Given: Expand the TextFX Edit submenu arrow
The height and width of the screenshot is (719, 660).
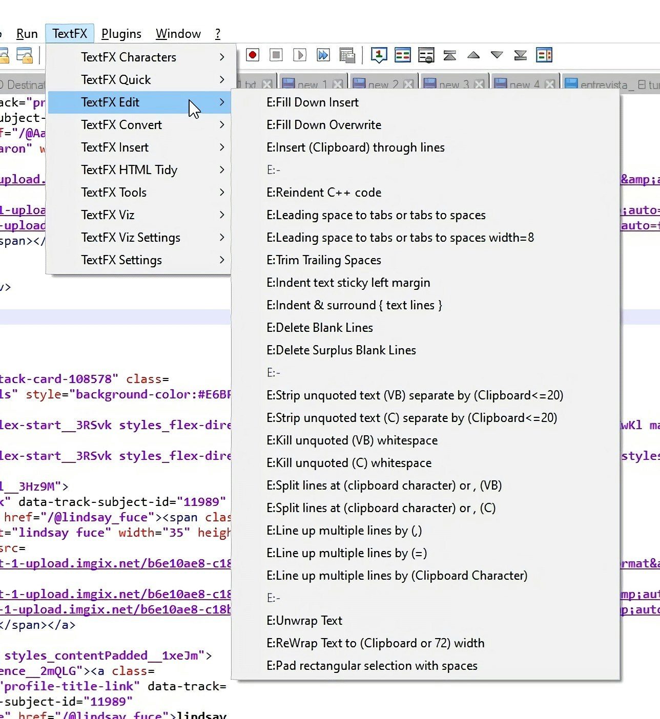Looking at the screenshot, I should point(222,102).
